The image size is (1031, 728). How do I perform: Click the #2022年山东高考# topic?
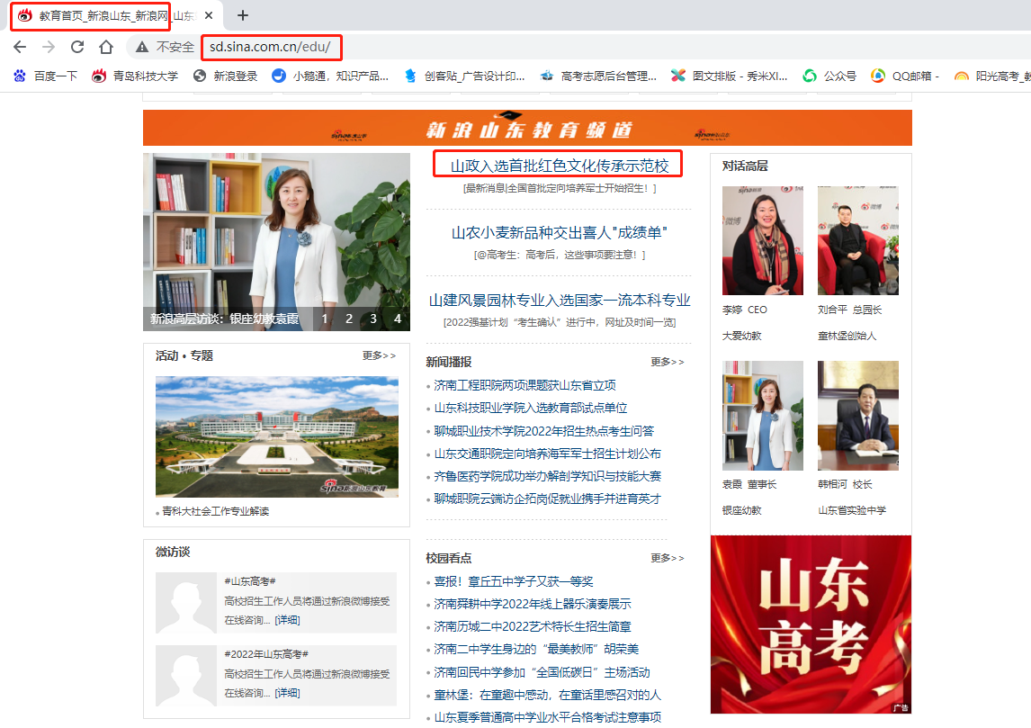pos(266,654)
